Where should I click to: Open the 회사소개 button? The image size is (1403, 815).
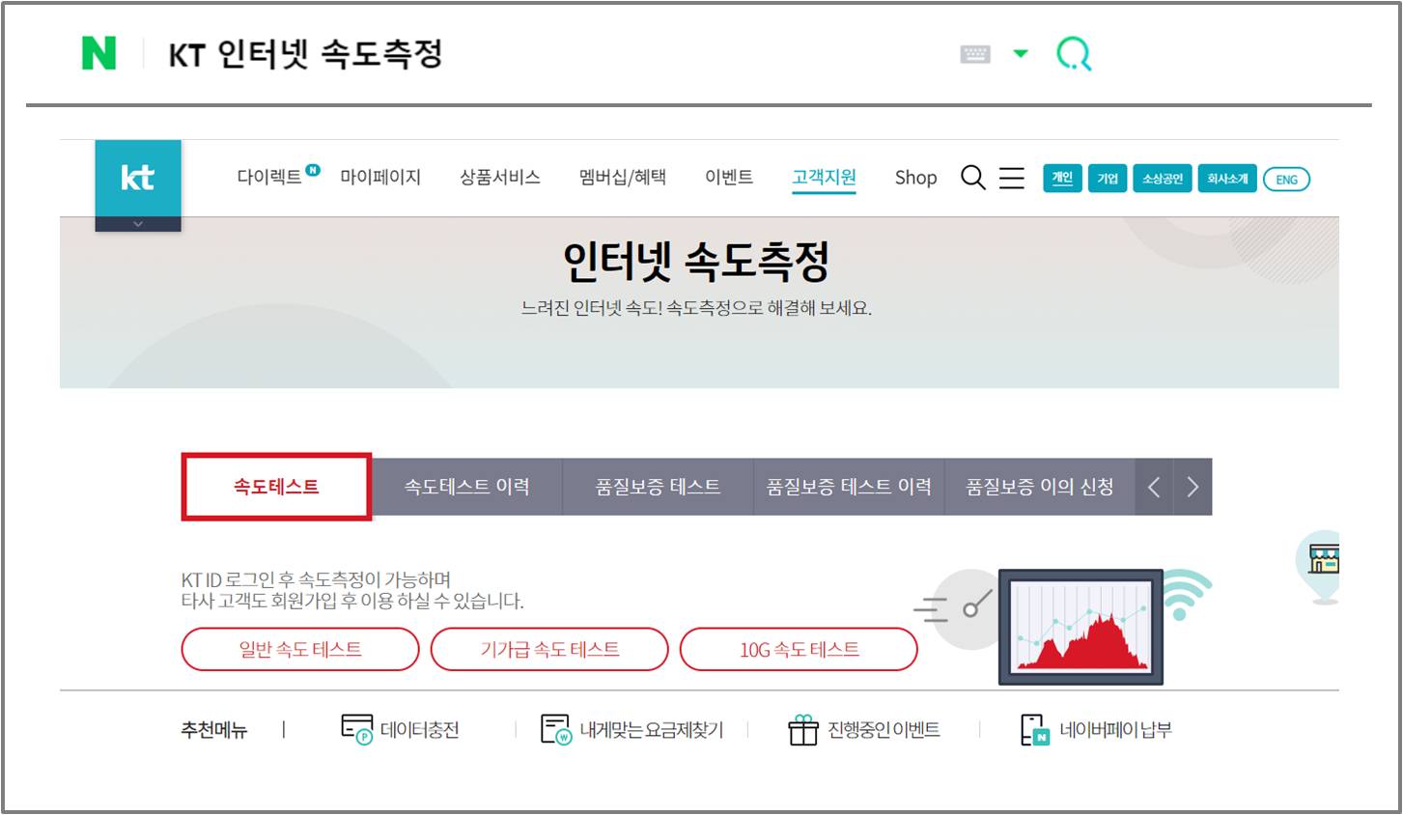tap(1227, 179)
